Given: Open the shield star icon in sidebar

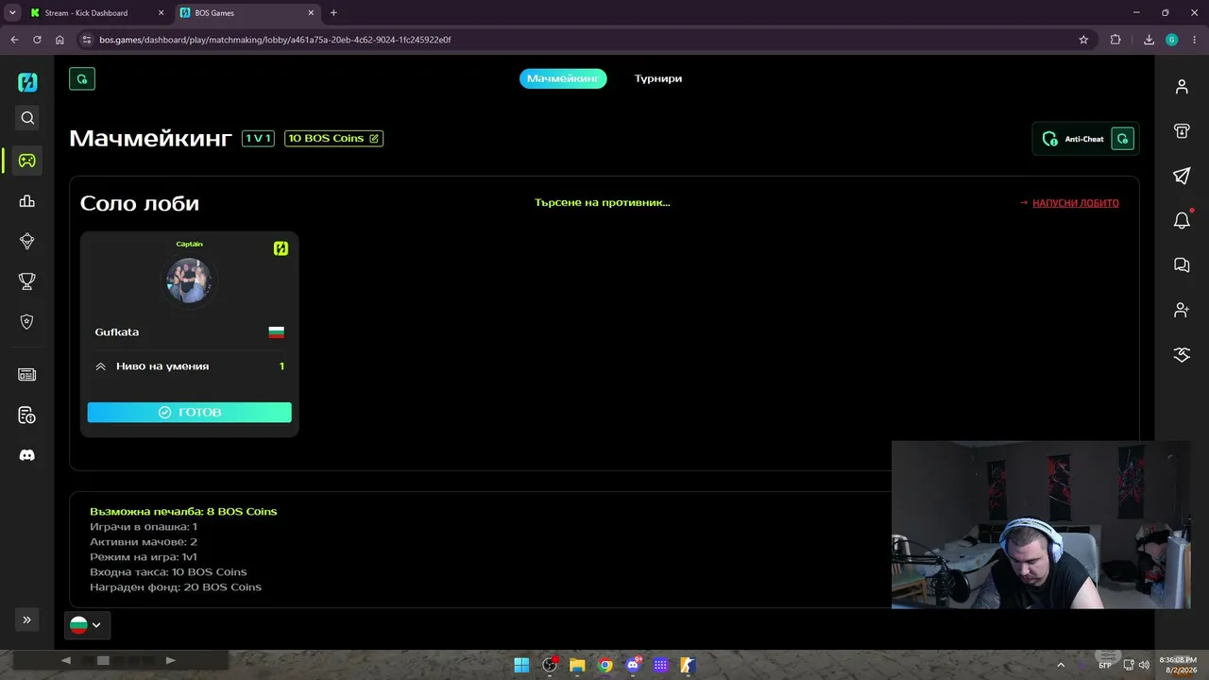Looking at the screenshot, I should [x=27, y=321].
